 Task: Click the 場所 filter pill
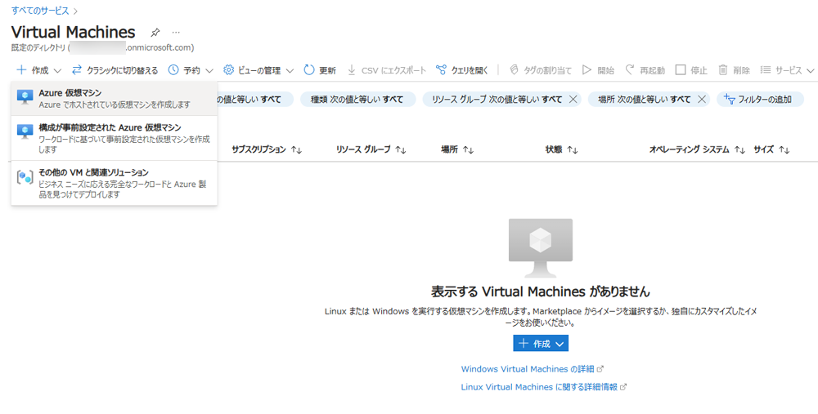click(645, 100)
